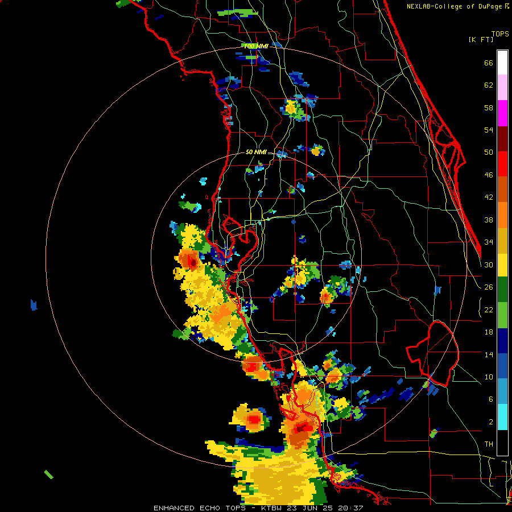Click the 38 legend value

(x=489, y=220)
